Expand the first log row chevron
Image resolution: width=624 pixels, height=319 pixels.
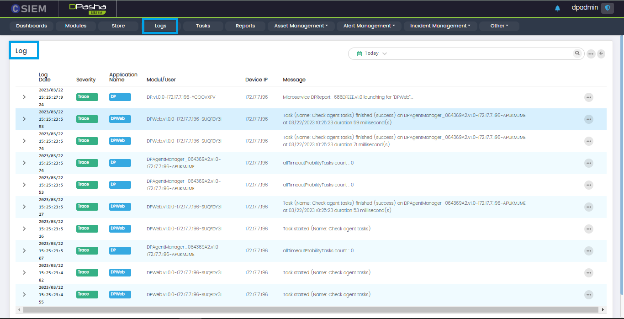[x=24, y=97]
